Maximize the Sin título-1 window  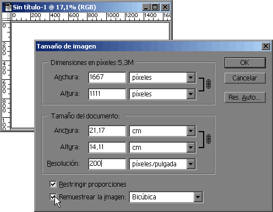point(155,7)
